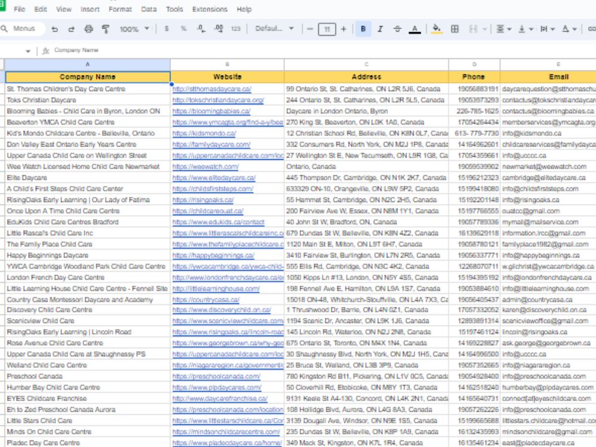This screenshot has height=447, width=596.
Task: Open the fill color bucket picker
Action: 437,29
